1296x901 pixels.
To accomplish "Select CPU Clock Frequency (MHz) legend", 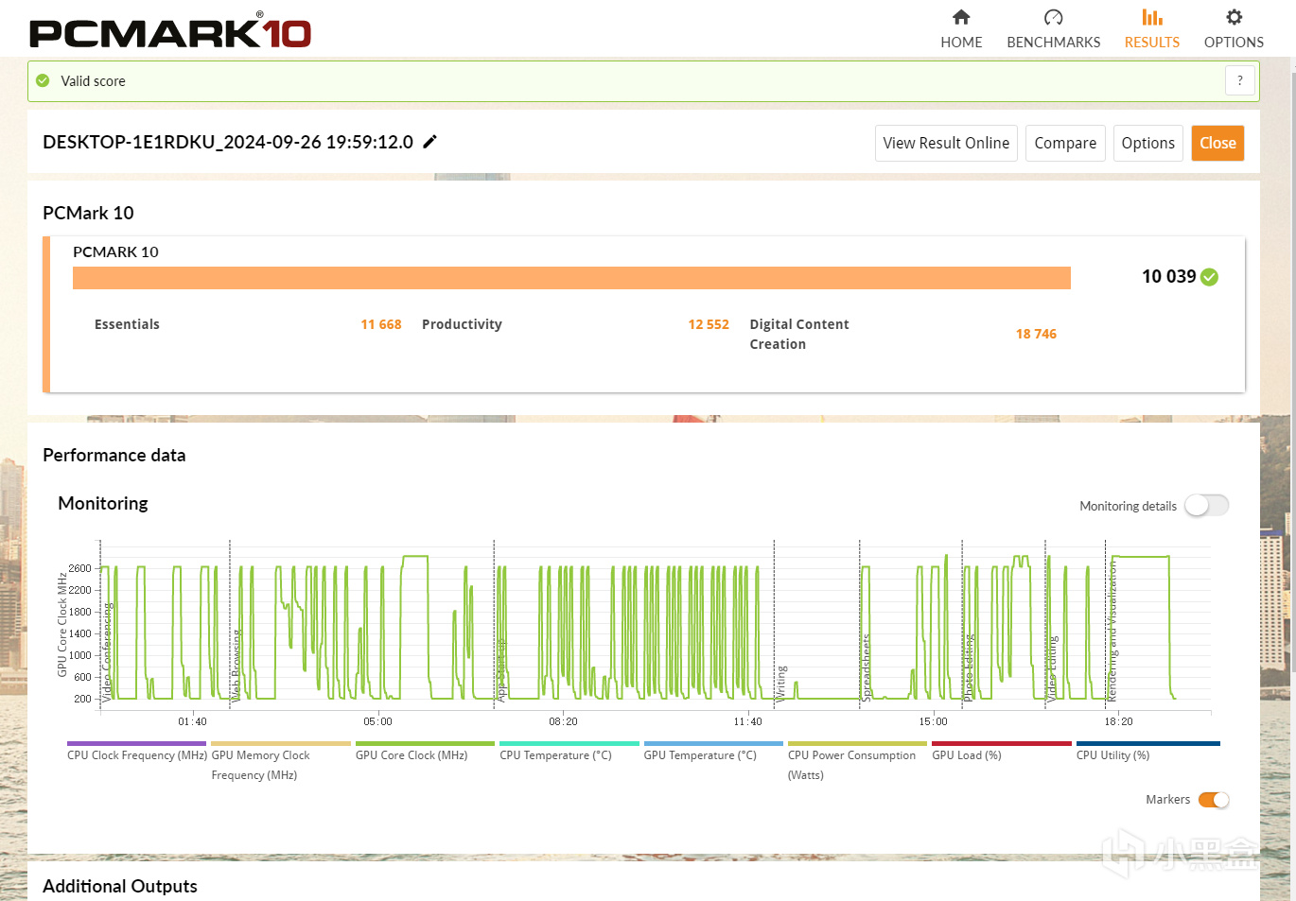I will pyautogui.click(x=137, y=753).
